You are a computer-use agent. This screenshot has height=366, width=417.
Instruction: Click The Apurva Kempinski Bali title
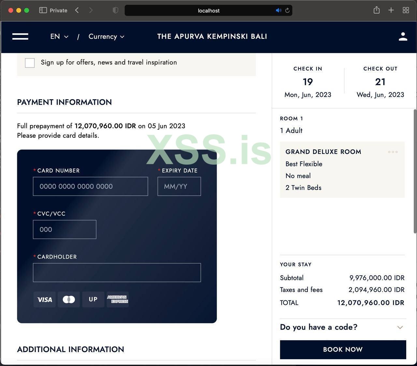pos(212,36)
